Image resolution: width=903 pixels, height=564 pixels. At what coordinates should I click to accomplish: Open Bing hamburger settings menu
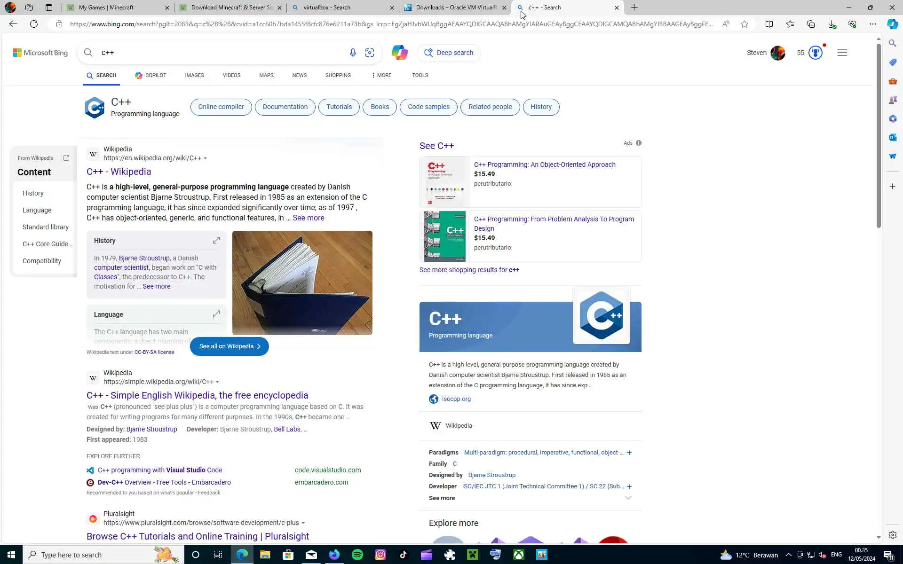842,53
